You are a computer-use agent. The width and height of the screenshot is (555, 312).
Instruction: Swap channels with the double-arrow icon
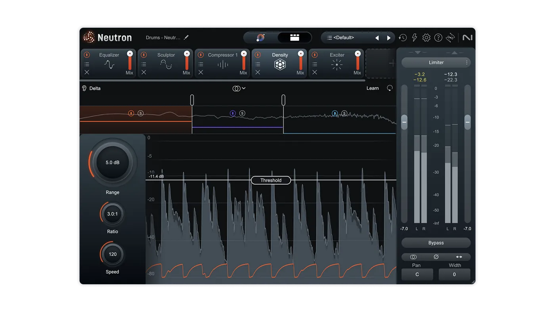(x=459, y=257)
